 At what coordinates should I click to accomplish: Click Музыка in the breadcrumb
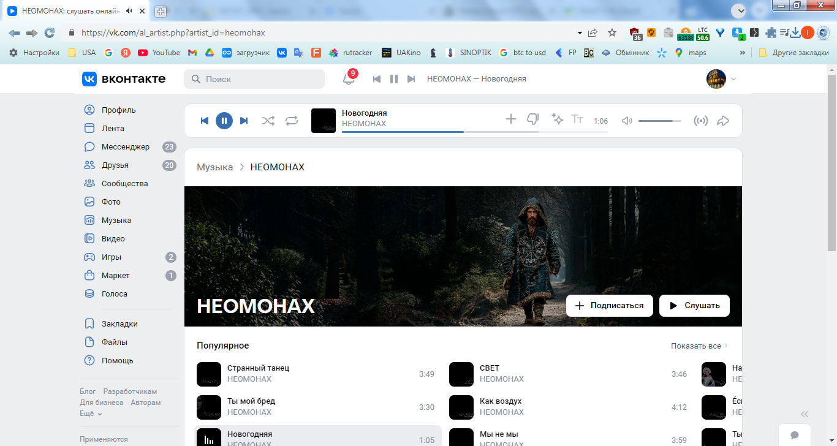[214, 167]
